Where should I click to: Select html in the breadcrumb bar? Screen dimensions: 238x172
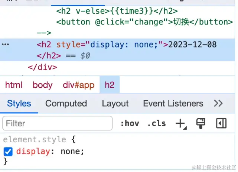coord(14,85)
